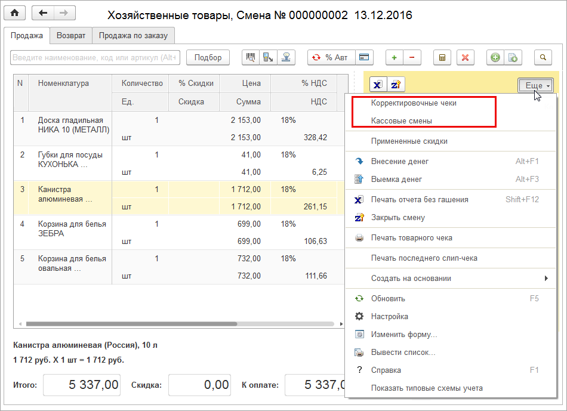Select Печать отчета без гашения
The image size is (567, 411).
pyautogui.click(x=451, y=200)
